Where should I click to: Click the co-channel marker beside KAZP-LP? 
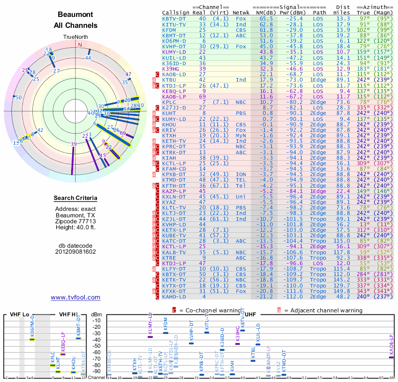tap(157, 191)
